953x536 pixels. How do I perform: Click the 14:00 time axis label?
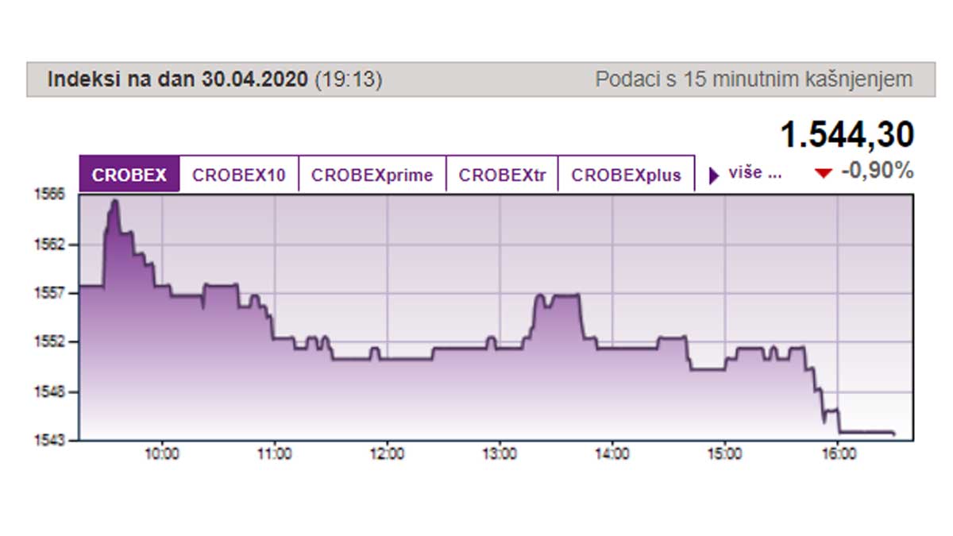pyautogui.click(x=612, y=454)
